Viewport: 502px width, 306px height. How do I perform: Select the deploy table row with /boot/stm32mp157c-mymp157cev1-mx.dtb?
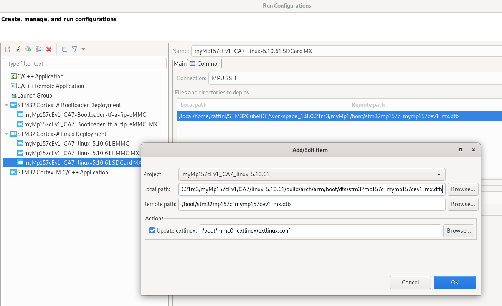[x=340, y=116]
